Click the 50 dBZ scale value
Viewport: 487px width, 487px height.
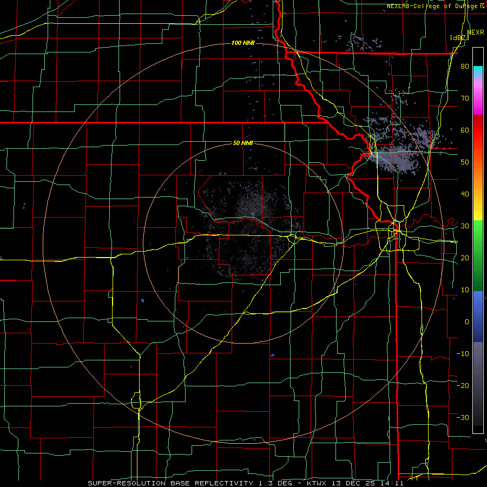point(465,162)
